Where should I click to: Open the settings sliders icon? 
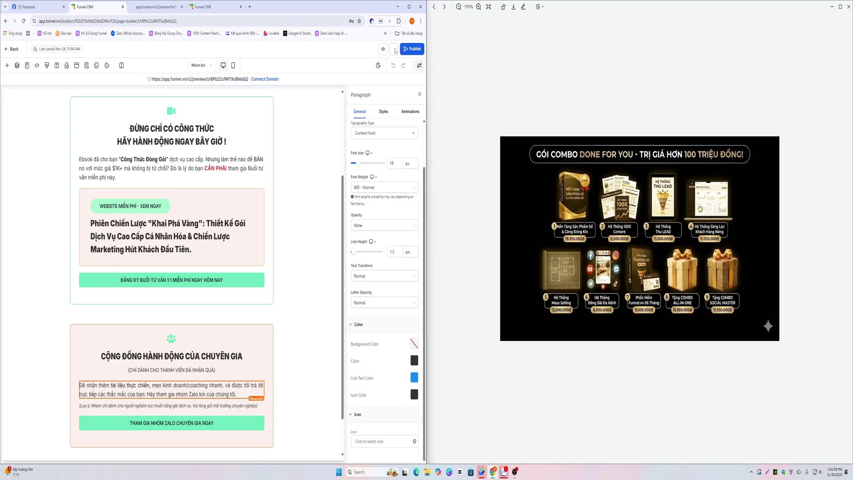click(419, 65)
